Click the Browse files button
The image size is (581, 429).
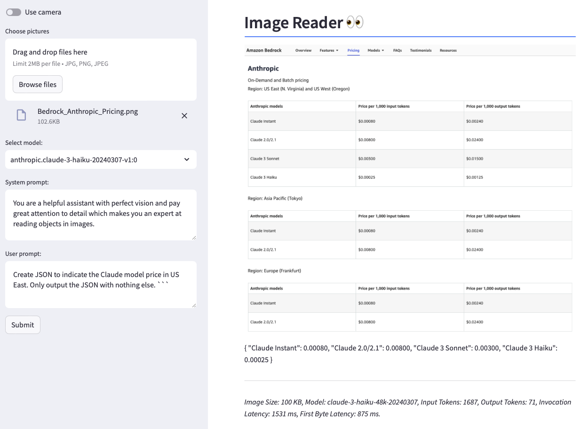38,85
